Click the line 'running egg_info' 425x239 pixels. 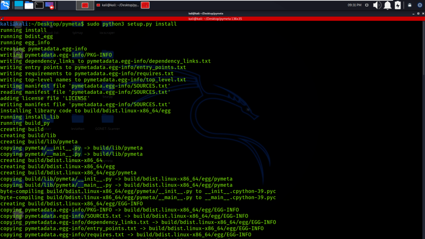(25, 43)
